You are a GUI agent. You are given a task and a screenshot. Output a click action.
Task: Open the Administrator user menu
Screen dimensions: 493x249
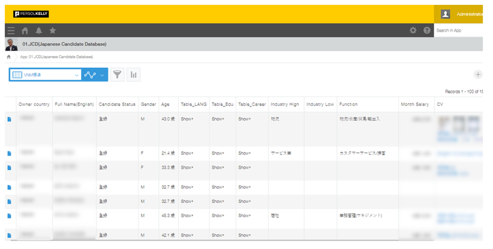[464, 14]
